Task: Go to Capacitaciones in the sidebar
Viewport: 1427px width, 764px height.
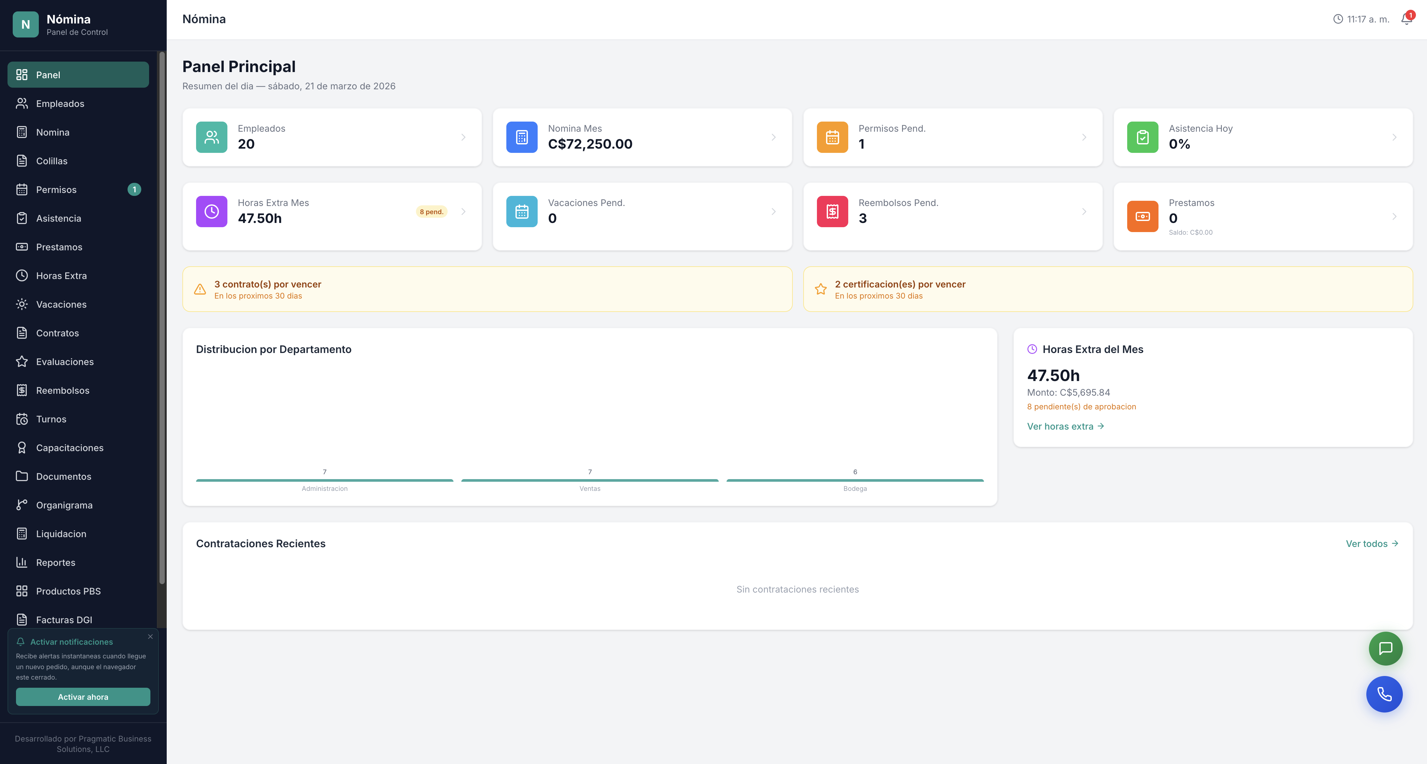Action: [70, 448]
